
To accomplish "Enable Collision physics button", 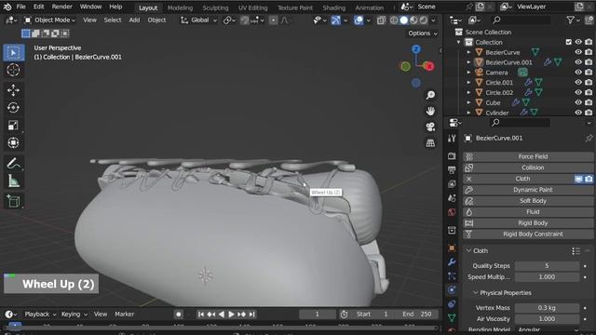I will [x=528, y=167].
